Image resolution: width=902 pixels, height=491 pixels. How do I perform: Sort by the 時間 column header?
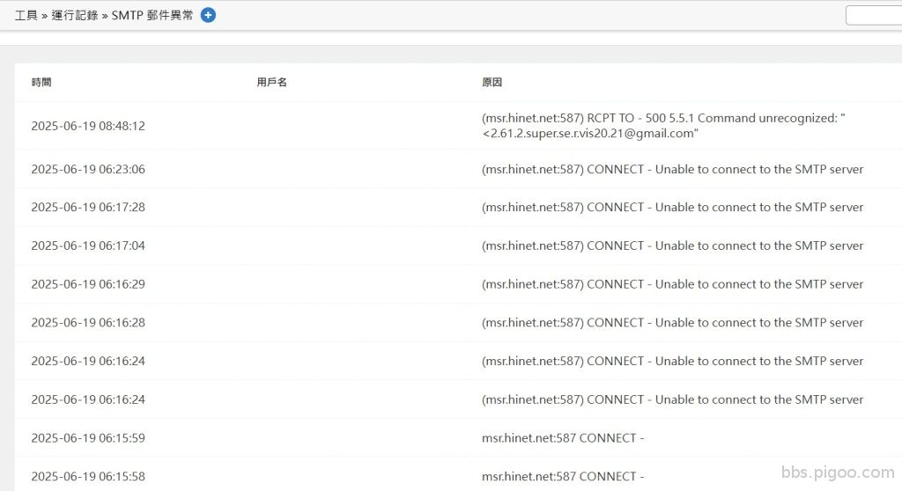coord(41,82)
